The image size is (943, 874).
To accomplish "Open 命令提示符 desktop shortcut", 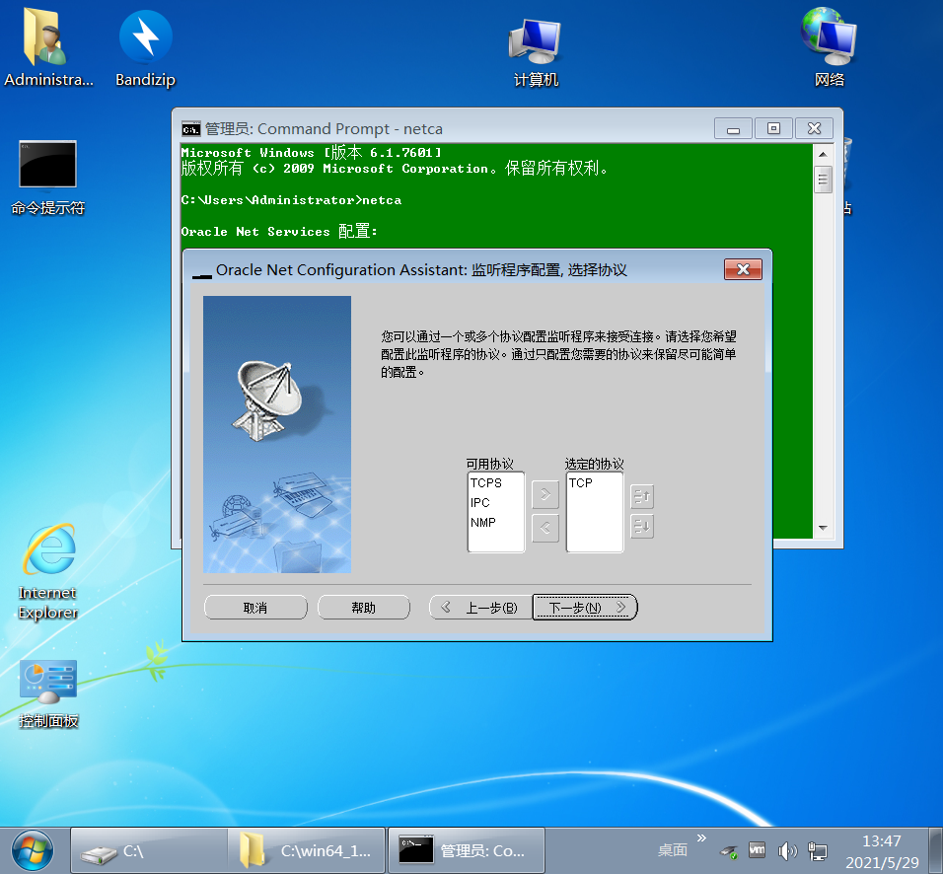I will coord(47,164).
